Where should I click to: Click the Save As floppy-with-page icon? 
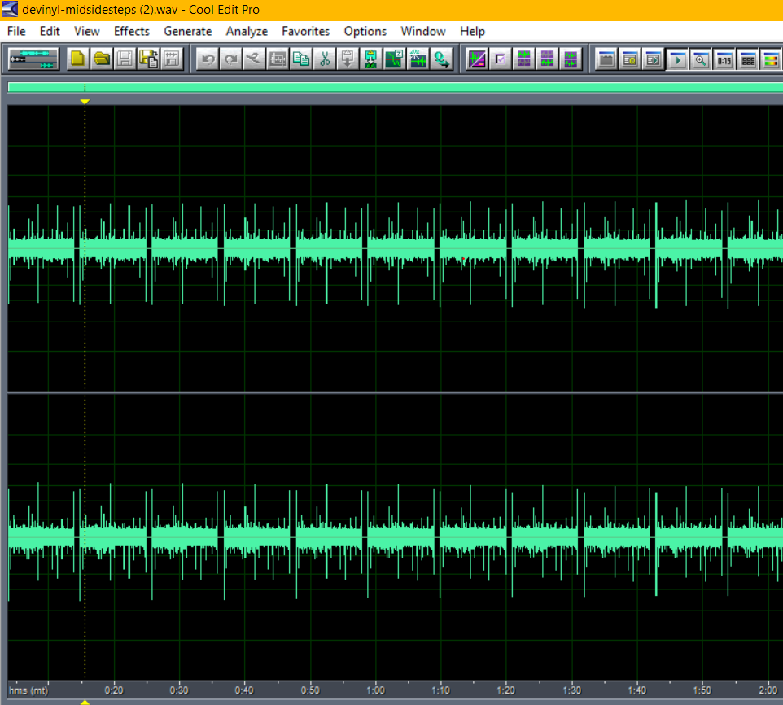coord(148,59)
